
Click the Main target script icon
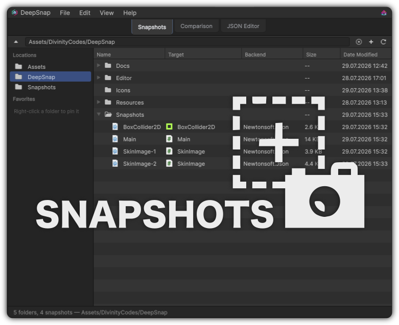click(169, 139)
